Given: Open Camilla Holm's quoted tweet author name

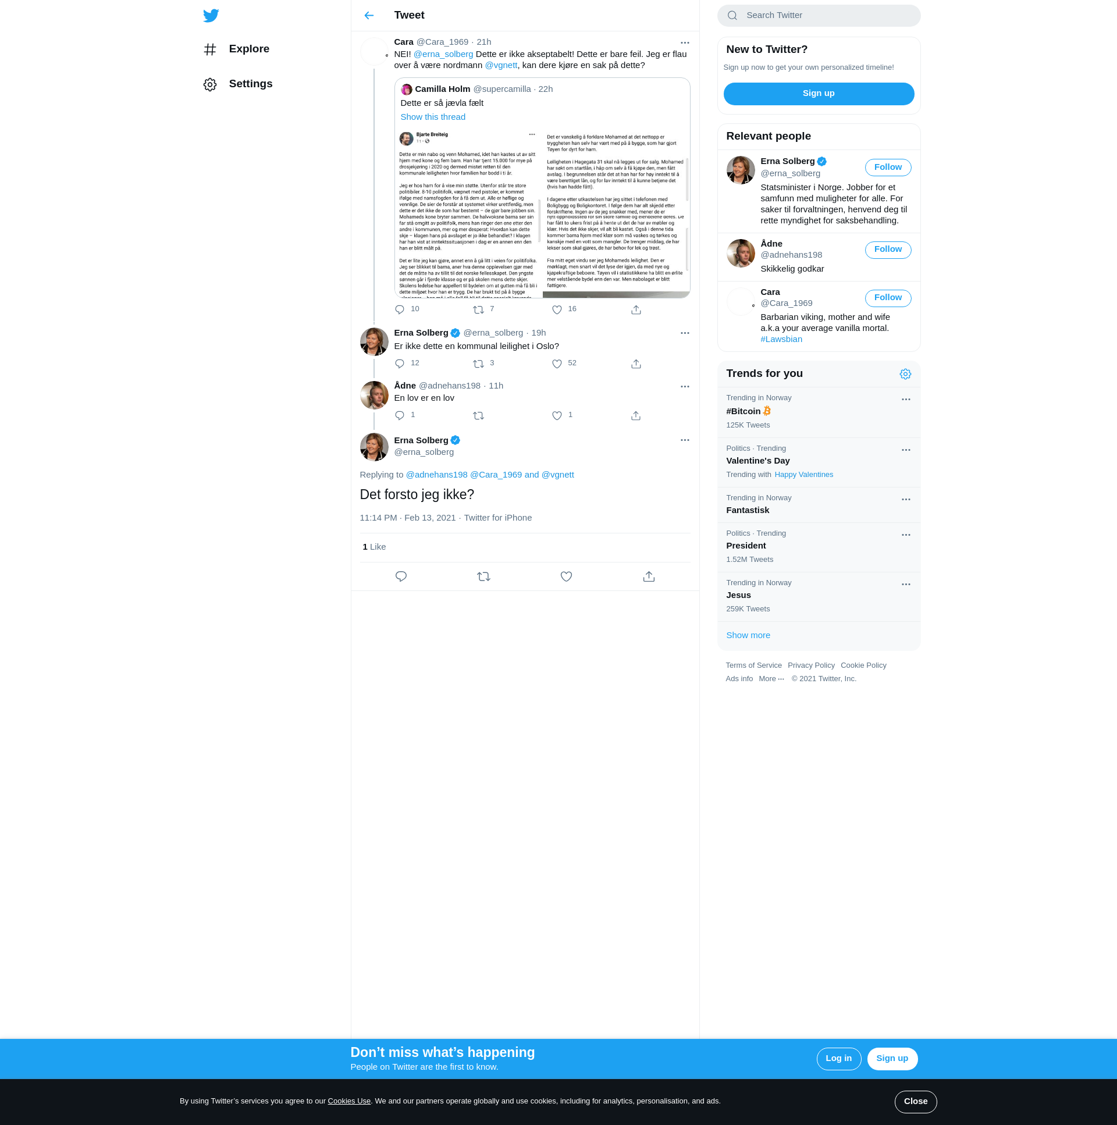Looking at the screenshot, I should [x=442, y=89].
